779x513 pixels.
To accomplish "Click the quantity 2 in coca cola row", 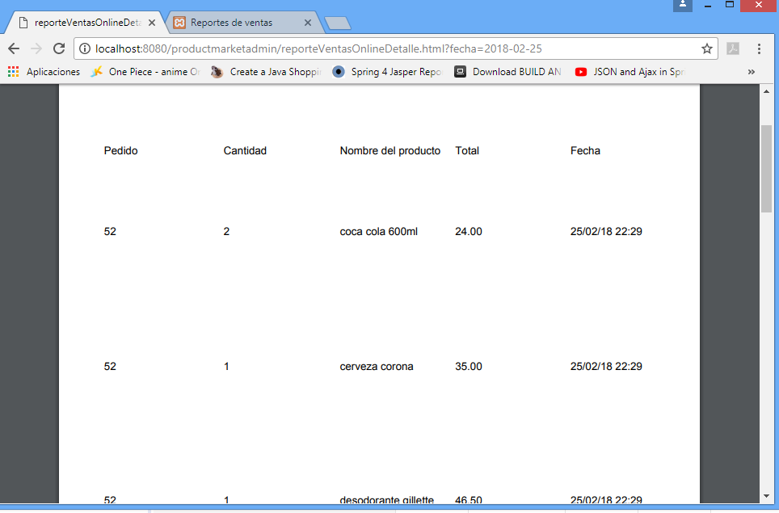I will [226, 231].
